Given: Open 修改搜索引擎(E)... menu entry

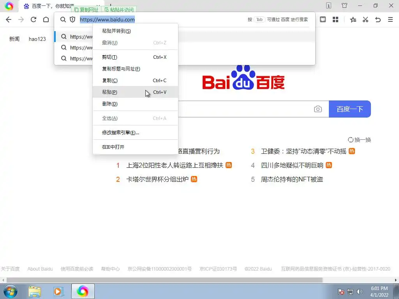Looking at the screenshot, I should [135, 132].
